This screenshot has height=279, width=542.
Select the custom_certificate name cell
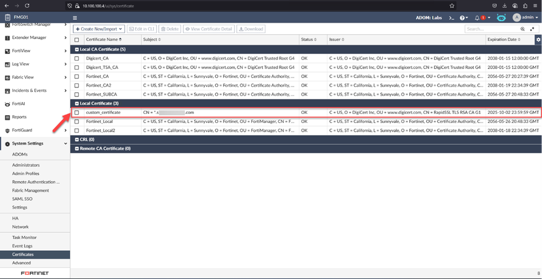[x=103, y=113]
